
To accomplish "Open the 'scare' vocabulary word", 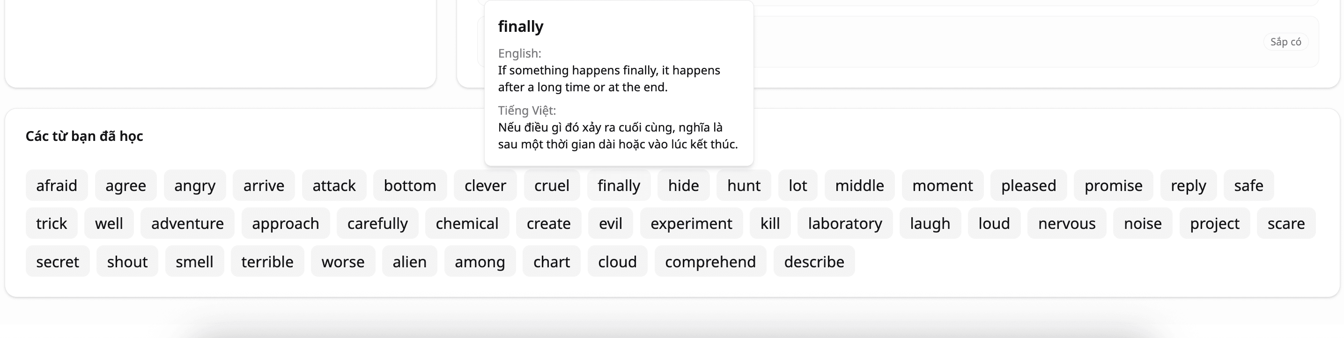I will pos(1285,223).
